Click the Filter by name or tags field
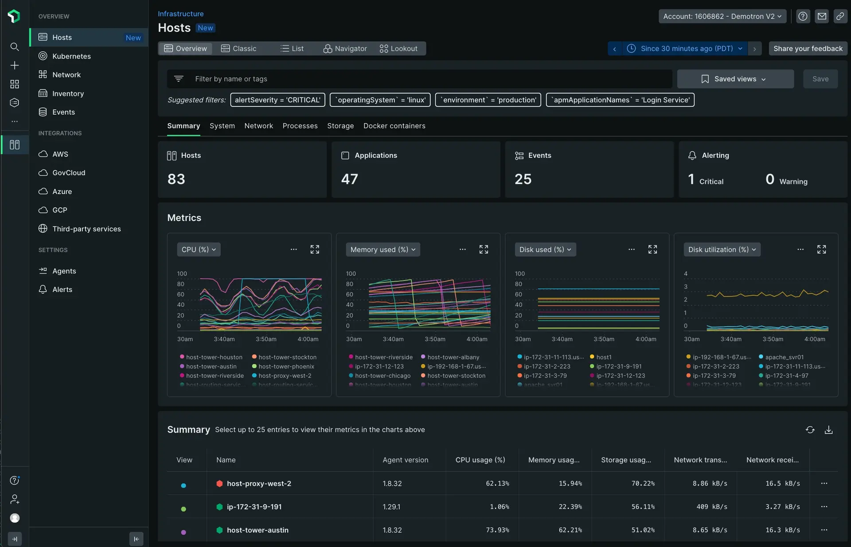Screen dimensions: 851x547 (x=425, y=79)
